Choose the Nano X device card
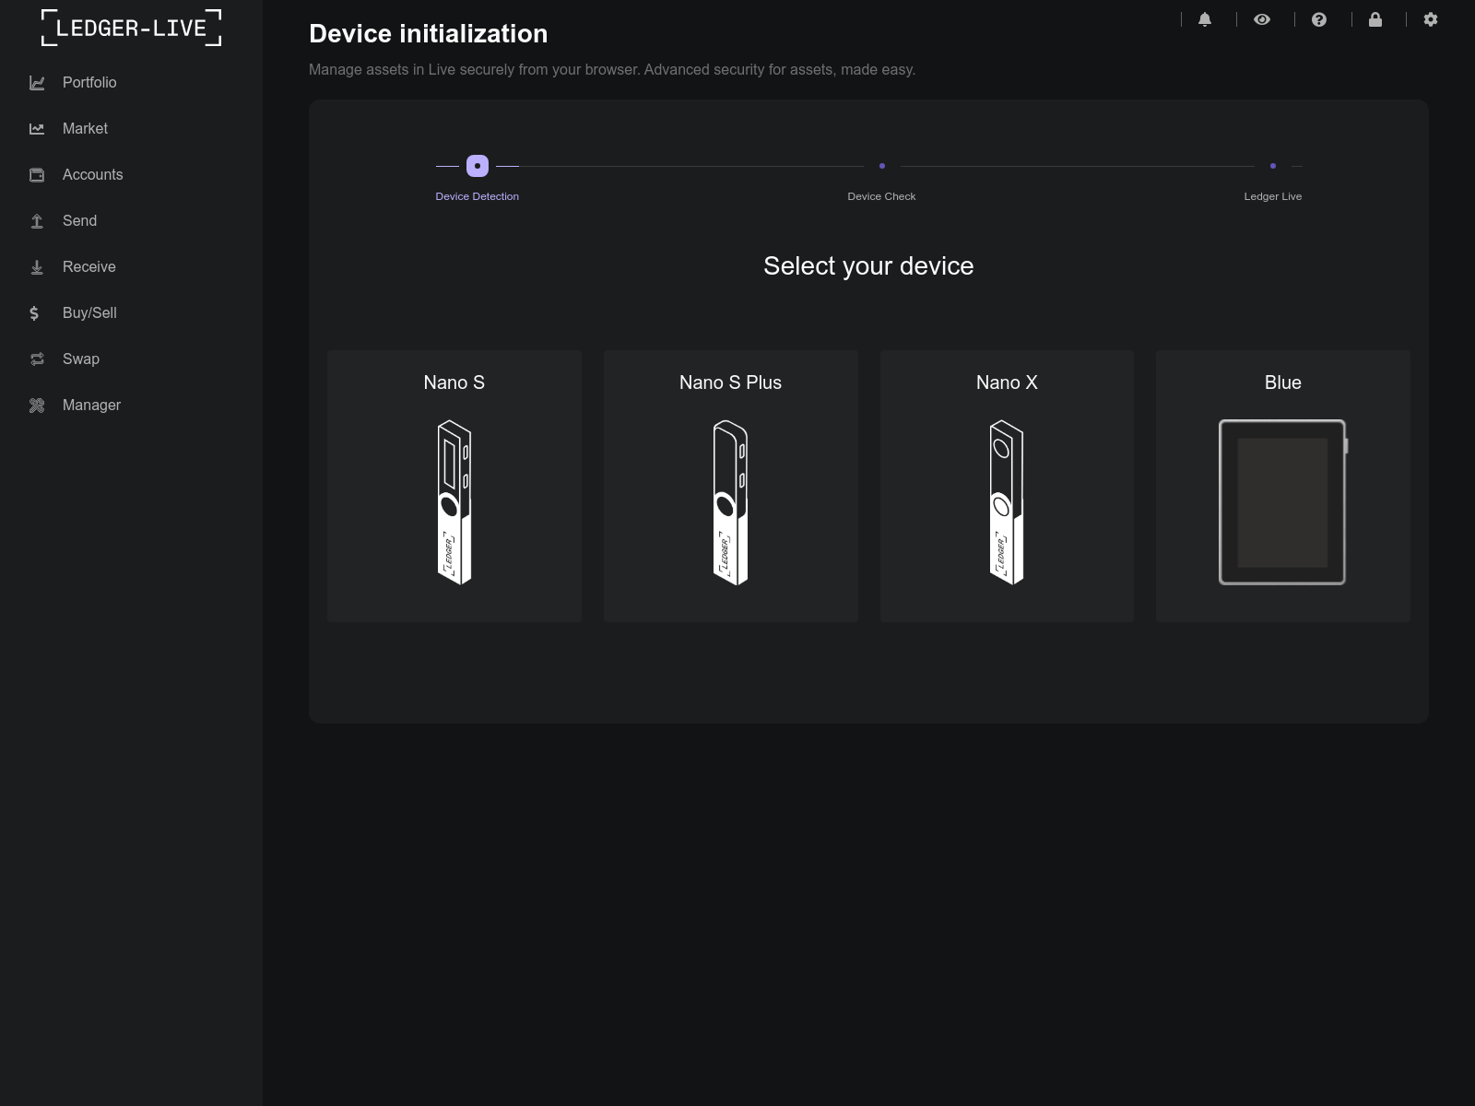This screenshot has width=1475, height=1106. 1007,486
